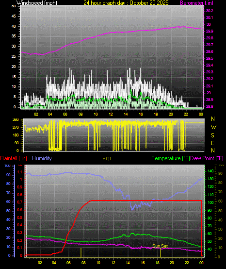Click '70' on the green temperature axis
This screenshot has width=226, height=269.
click(x=210, y=226)
